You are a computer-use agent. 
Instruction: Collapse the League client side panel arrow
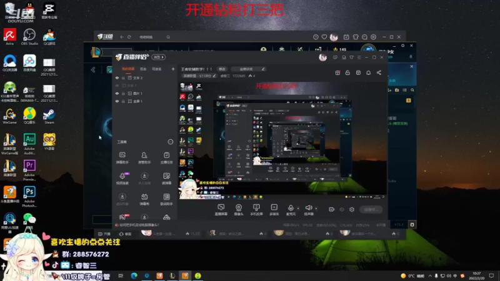(x=92, y=69)
